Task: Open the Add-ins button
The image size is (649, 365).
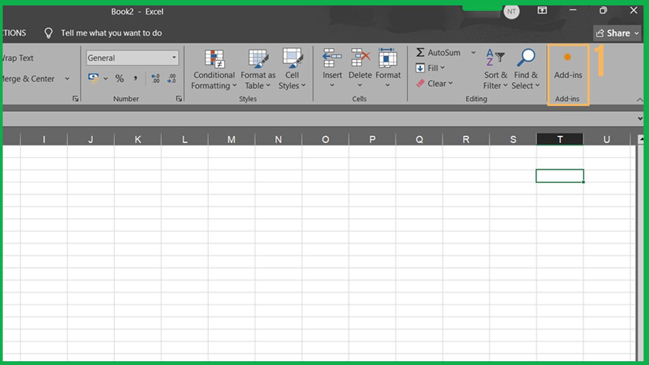Action: pyautogui.click(x=567, y=69)
